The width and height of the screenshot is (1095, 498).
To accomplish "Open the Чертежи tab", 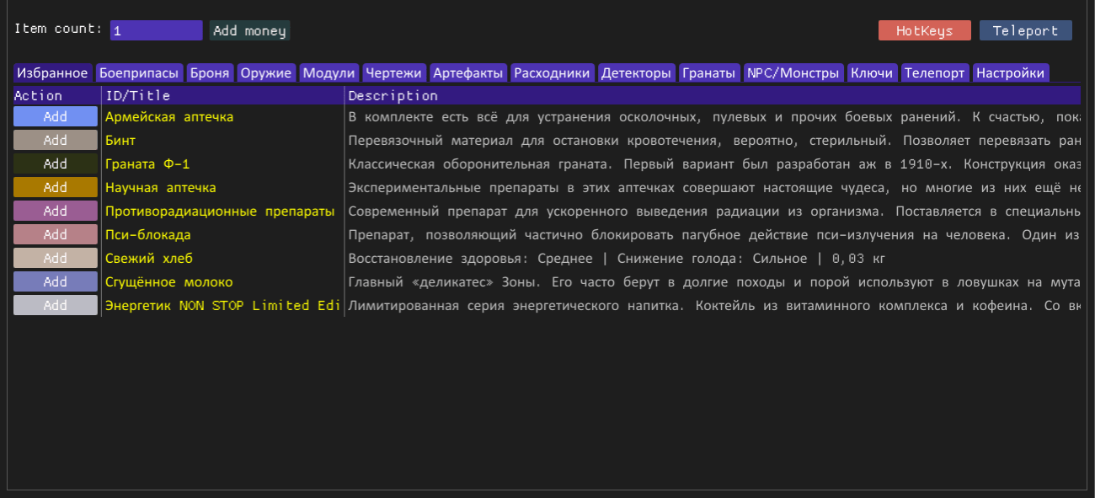I will coord(394,73).
